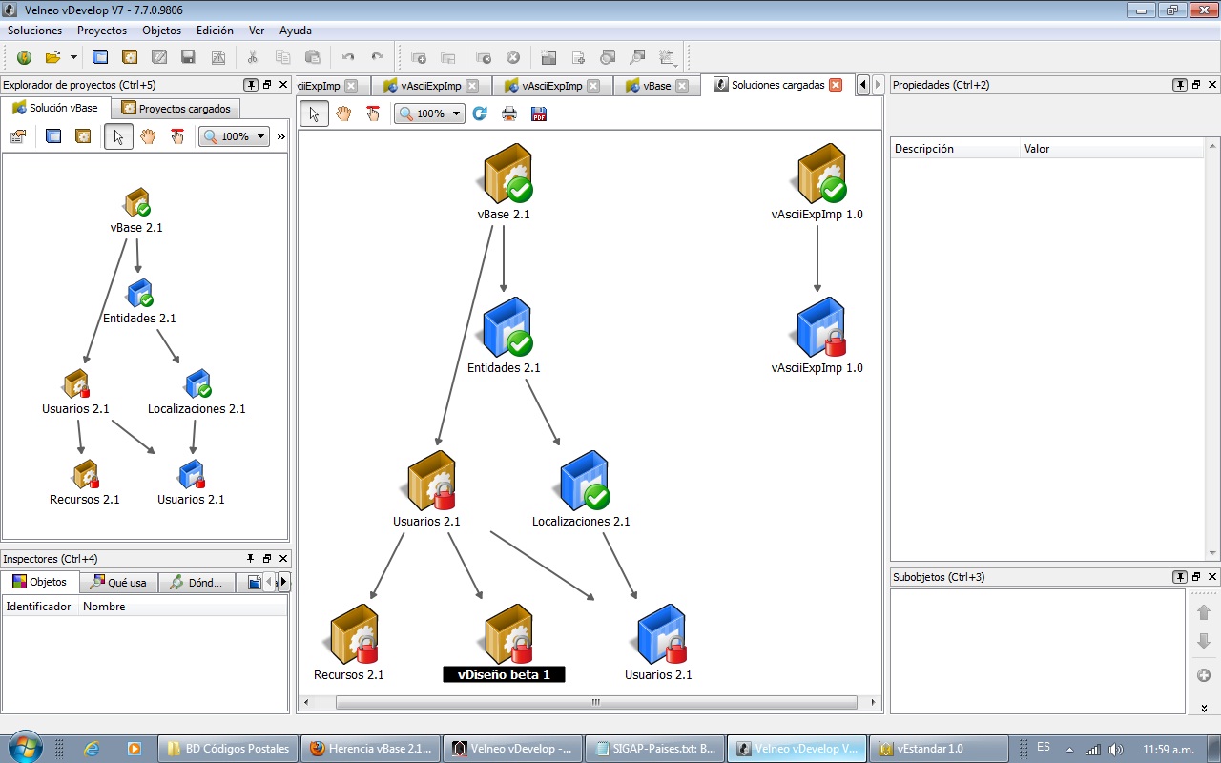Open the vEstandar 1.0 taskbar item
1221x763 pixels.
pos(939,749)
